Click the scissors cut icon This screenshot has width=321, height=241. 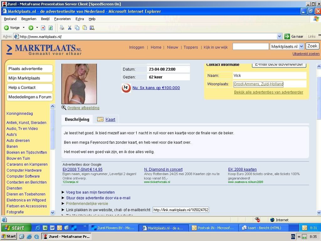tap(70, 28)
